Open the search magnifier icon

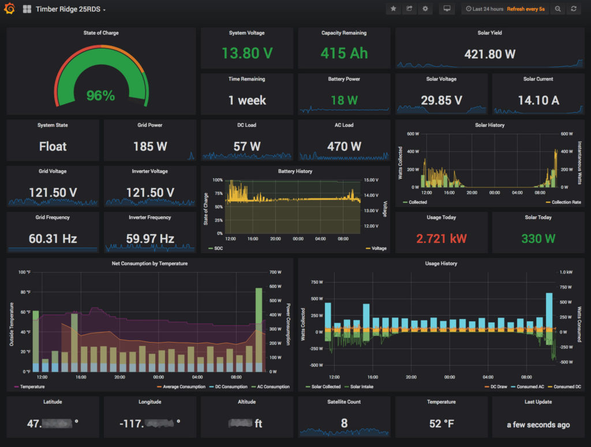click(558, 9)
